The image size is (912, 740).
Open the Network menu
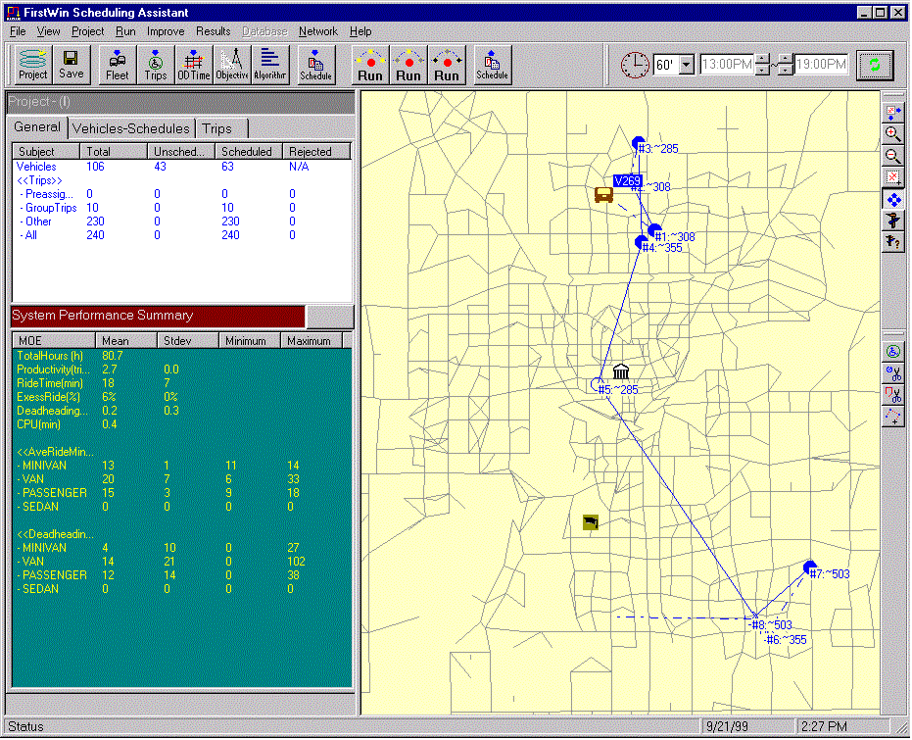[x=317, y=31]
